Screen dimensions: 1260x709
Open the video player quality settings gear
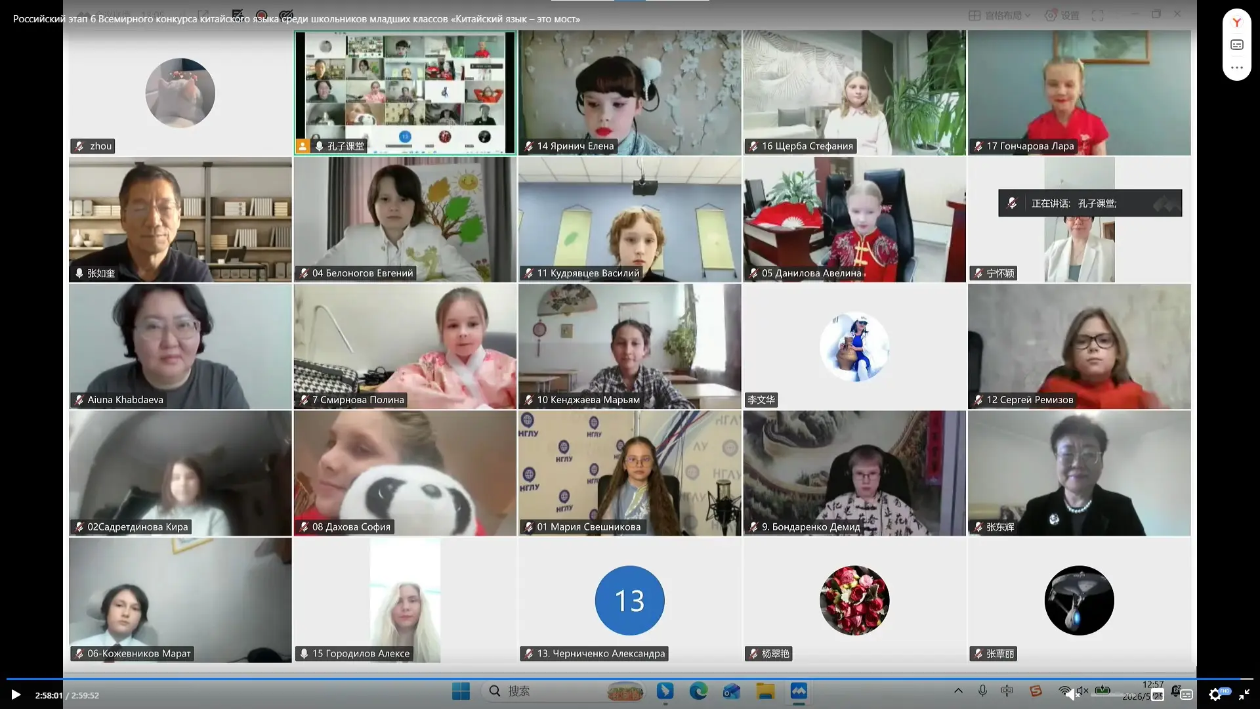pos(1215,695)
